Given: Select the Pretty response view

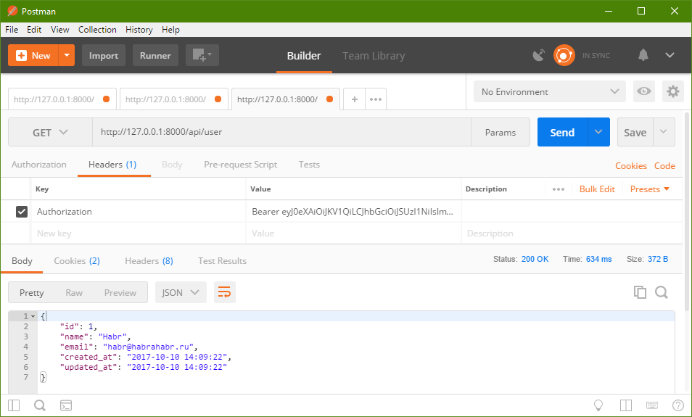Looking at the screenshot, I should point(31,292).
